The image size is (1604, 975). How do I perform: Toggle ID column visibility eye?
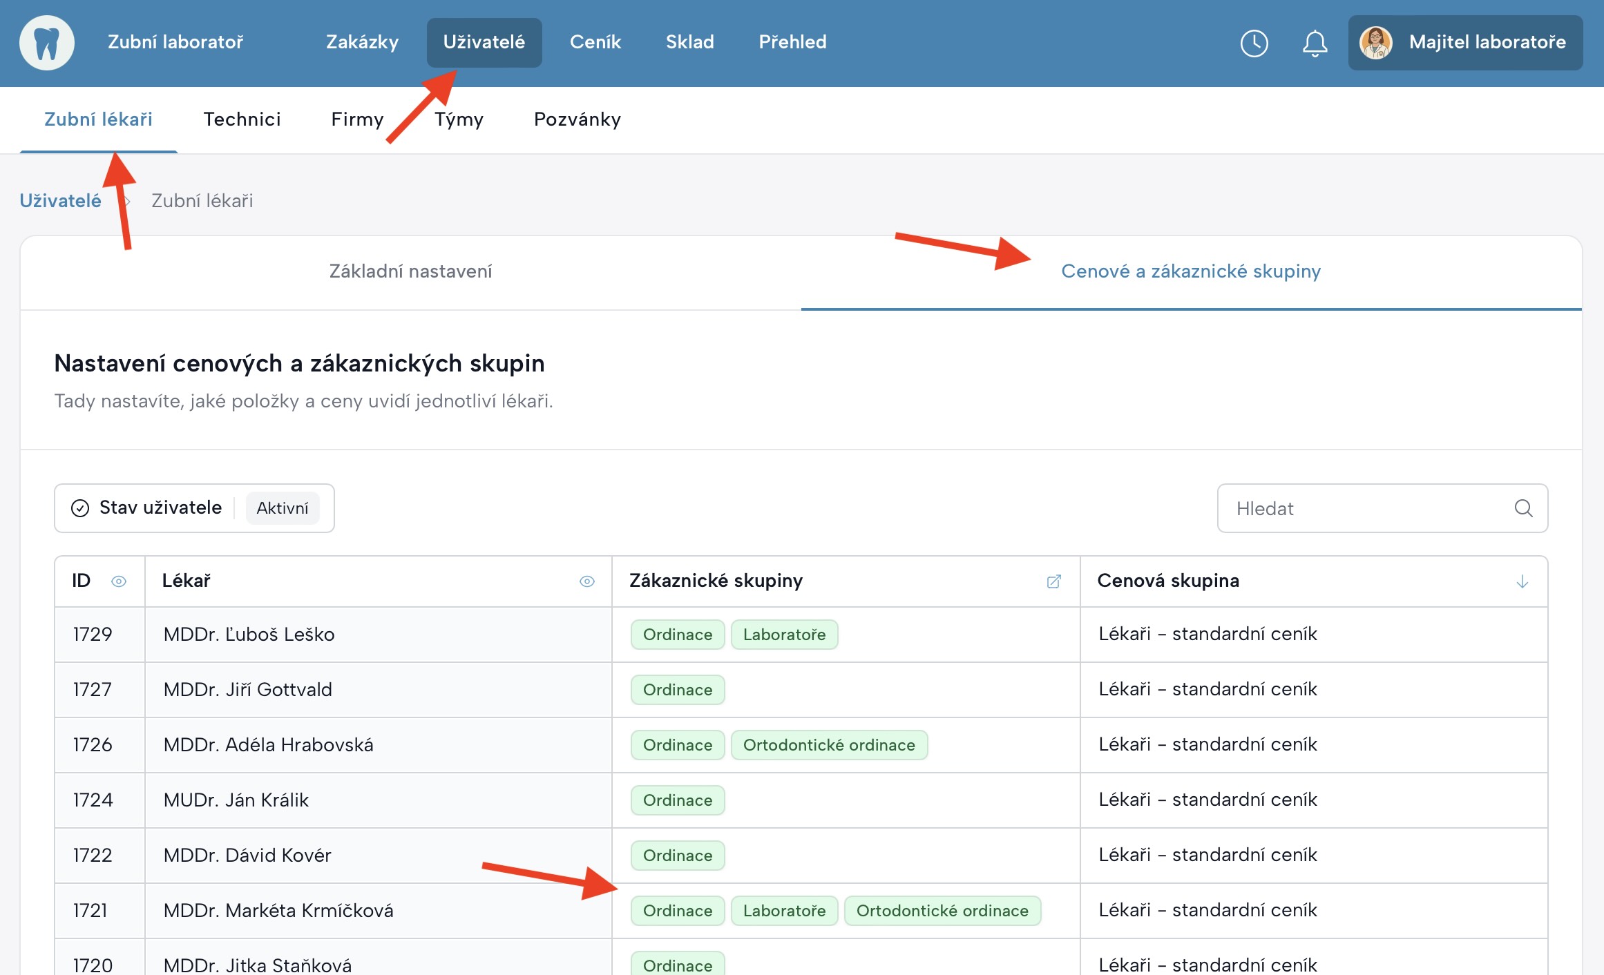tap(119, 581)
